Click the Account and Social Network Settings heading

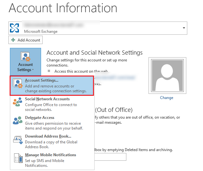(95, 53)
